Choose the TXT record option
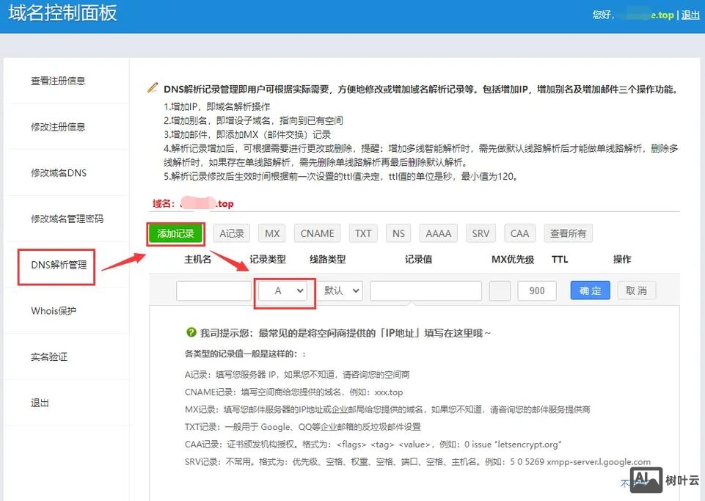 coord(362,233)
